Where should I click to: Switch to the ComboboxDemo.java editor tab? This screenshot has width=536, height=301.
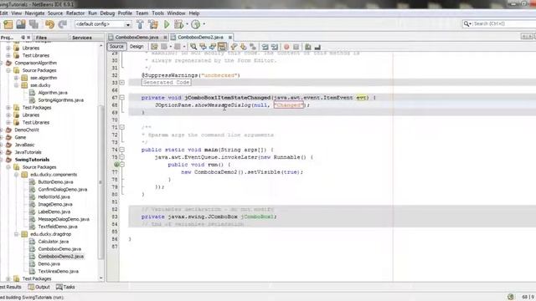(137, 37)
